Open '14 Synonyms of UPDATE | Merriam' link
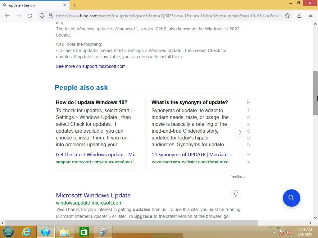This screenshot has height=238, width=318. [x=192, y=155]
